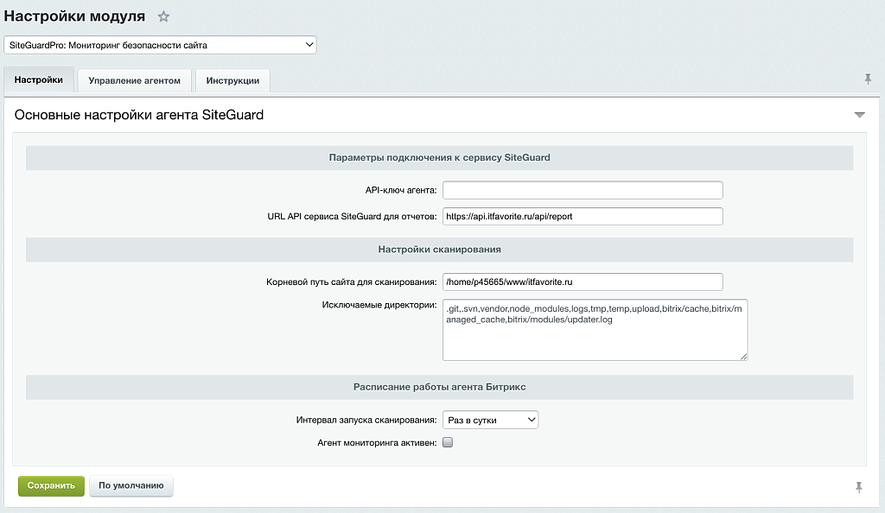Viewport: 885px width, 513px height.
Task: Click the "Параметры подключения к сервису SiteGuard" header
Action: pos(438,157)
